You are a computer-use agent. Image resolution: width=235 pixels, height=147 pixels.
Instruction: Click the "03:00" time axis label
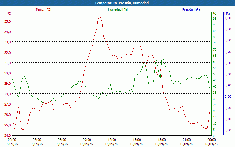(x=36, y=140)
